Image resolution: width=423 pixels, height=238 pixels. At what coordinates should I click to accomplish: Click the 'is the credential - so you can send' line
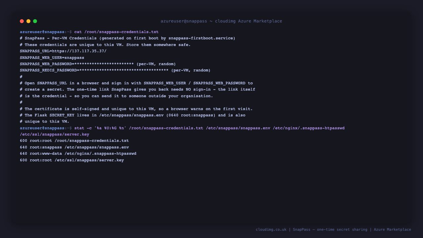pos(116,96)
